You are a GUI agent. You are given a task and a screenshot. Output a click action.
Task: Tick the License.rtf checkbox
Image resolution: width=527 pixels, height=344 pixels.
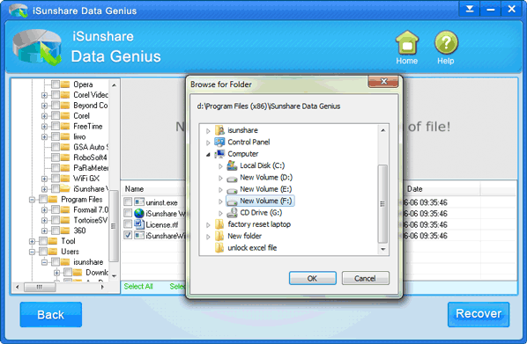click(128, 223)
